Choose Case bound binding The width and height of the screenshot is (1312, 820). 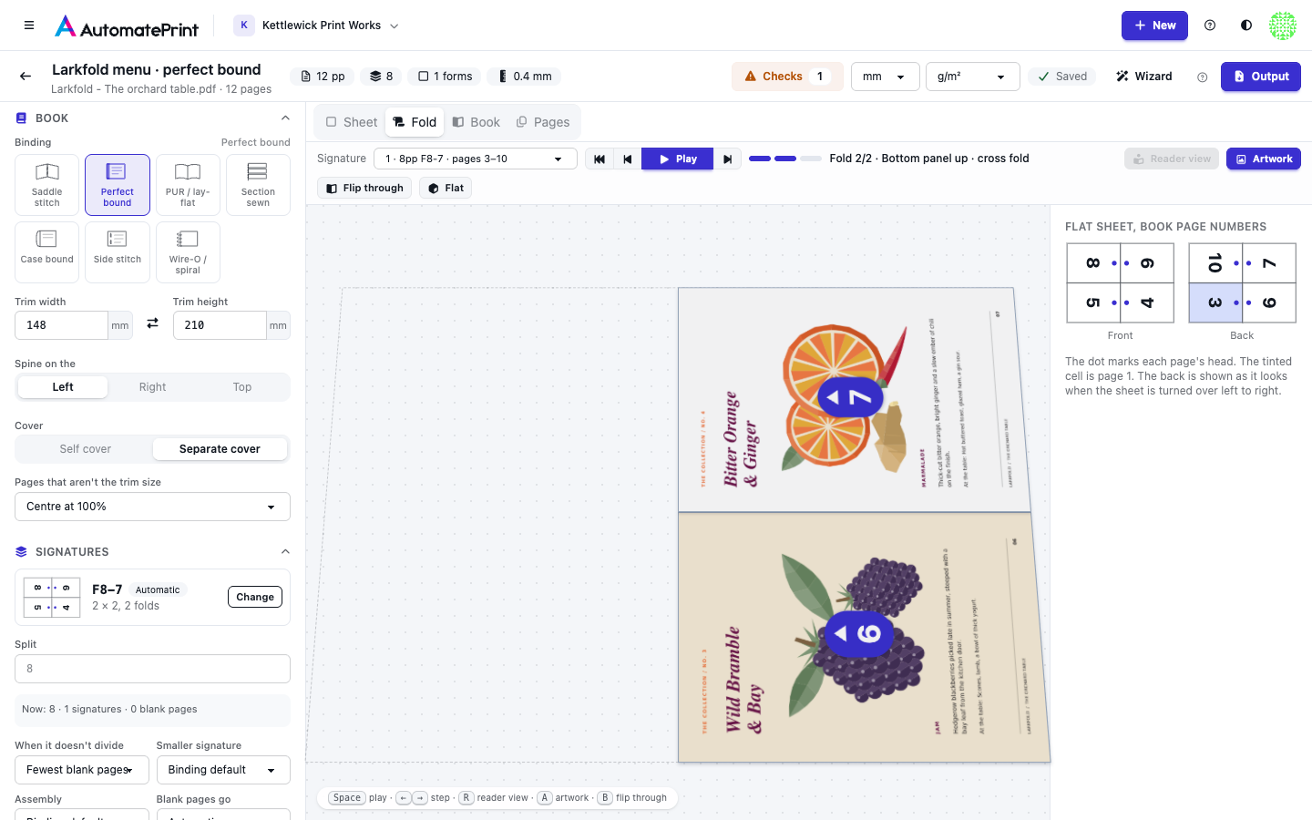coord(47,252)
